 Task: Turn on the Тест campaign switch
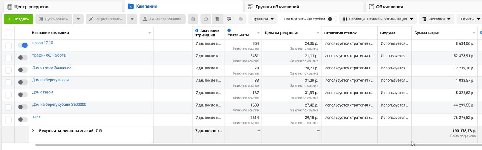coord(23,120)
